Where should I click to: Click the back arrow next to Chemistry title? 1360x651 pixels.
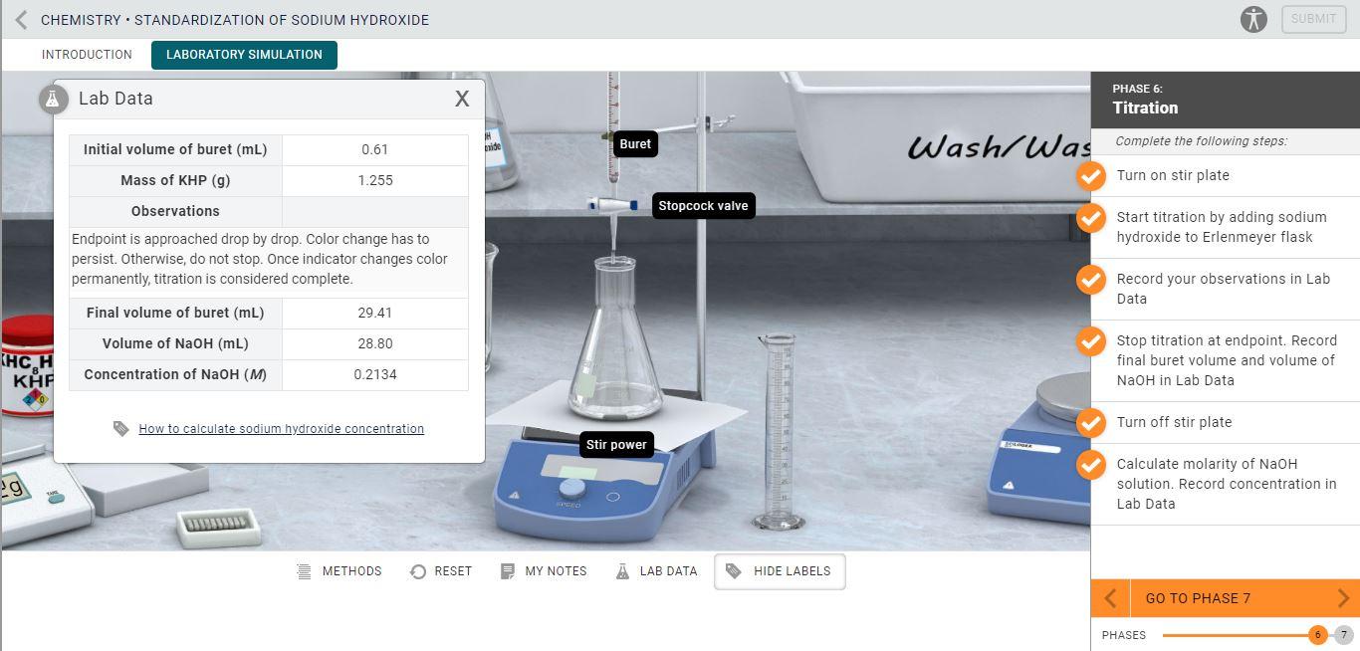[x=20, y=19]
